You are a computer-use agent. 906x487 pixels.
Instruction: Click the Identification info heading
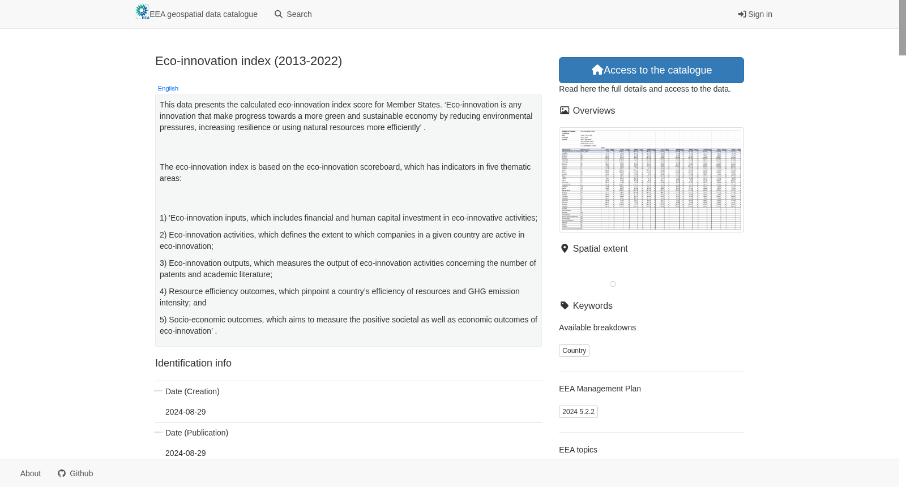tap(193, 363)
